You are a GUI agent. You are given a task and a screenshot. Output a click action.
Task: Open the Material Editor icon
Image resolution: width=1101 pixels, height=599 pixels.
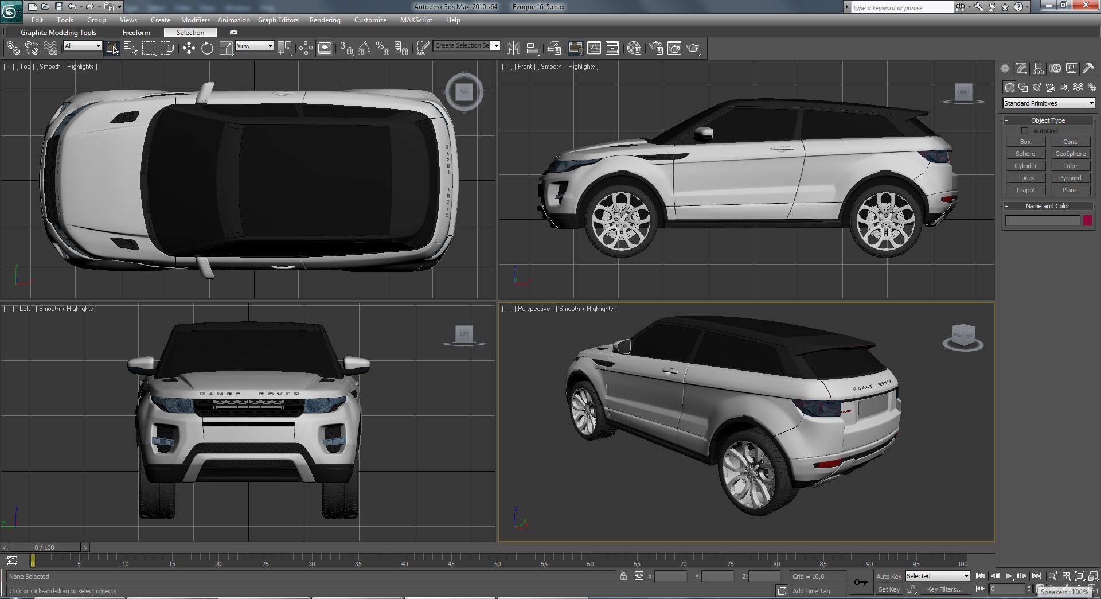tap(634, 48)
